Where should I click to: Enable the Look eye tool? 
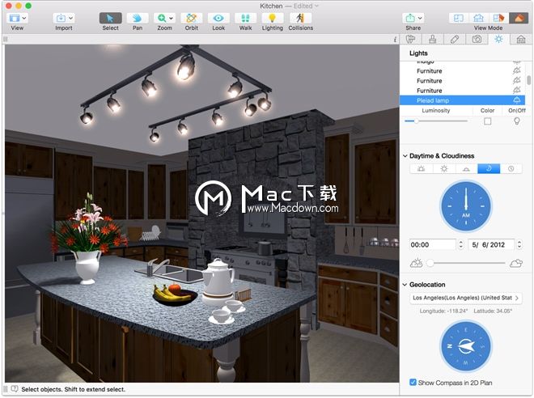218,18
